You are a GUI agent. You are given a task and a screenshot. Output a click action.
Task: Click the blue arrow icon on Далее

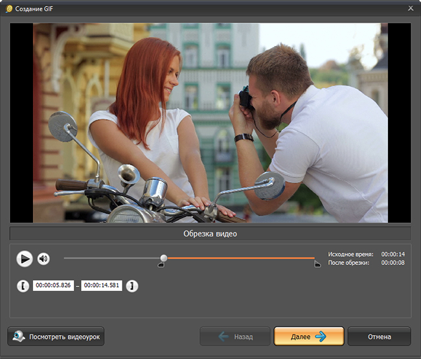point(320,337)
